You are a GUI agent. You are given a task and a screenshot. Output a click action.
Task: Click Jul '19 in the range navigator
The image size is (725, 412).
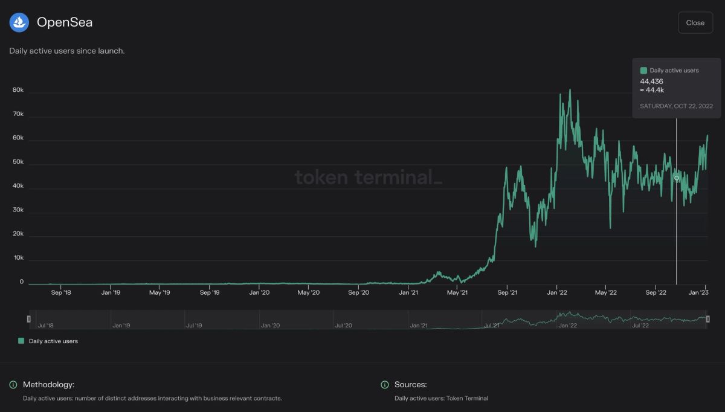(194, 326)
